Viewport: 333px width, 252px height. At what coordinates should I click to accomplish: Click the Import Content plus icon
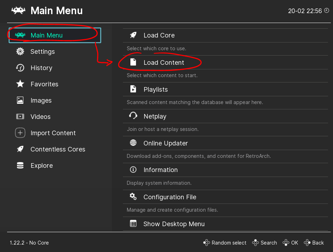pos(20,133)
